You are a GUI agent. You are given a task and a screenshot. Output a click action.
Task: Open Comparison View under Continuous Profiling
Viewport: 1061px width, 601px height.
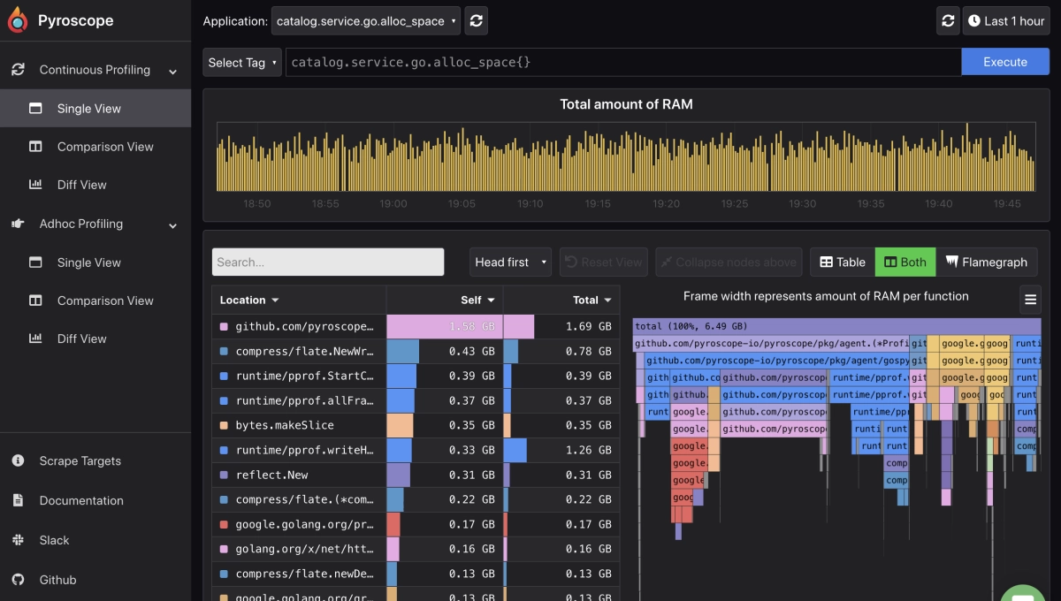tap(104, 147)
